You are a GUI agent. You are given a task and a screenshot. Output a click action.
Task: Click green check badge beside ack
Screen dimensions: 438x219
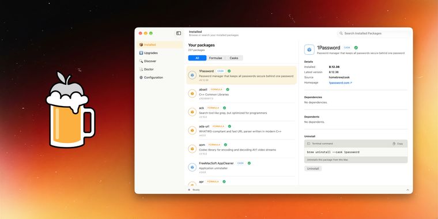(x=224, y=108)
